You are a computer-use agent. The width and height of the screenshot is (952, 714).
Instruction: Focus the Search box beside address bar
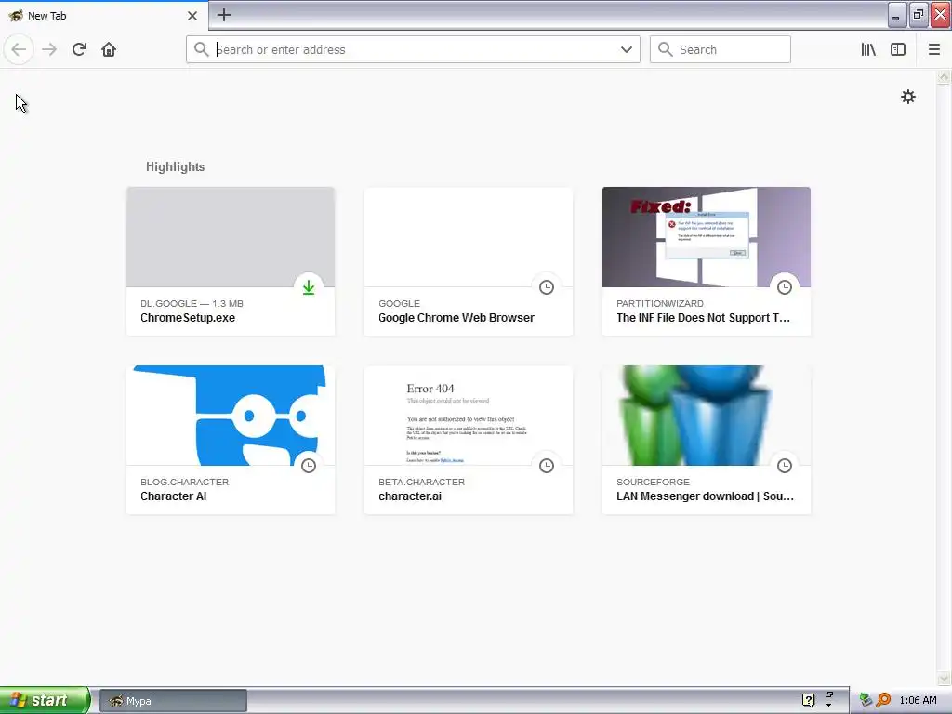pyautogui.click(x=721, y=49)
